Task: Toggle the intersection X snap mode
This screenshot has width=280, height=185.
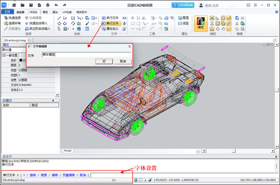Action: [x=212, y=18]
